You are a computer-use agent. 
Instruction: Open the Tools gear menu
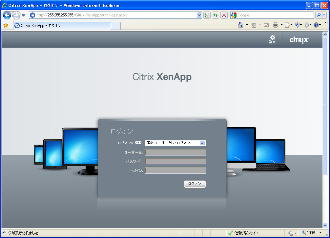tap(308, 25)
